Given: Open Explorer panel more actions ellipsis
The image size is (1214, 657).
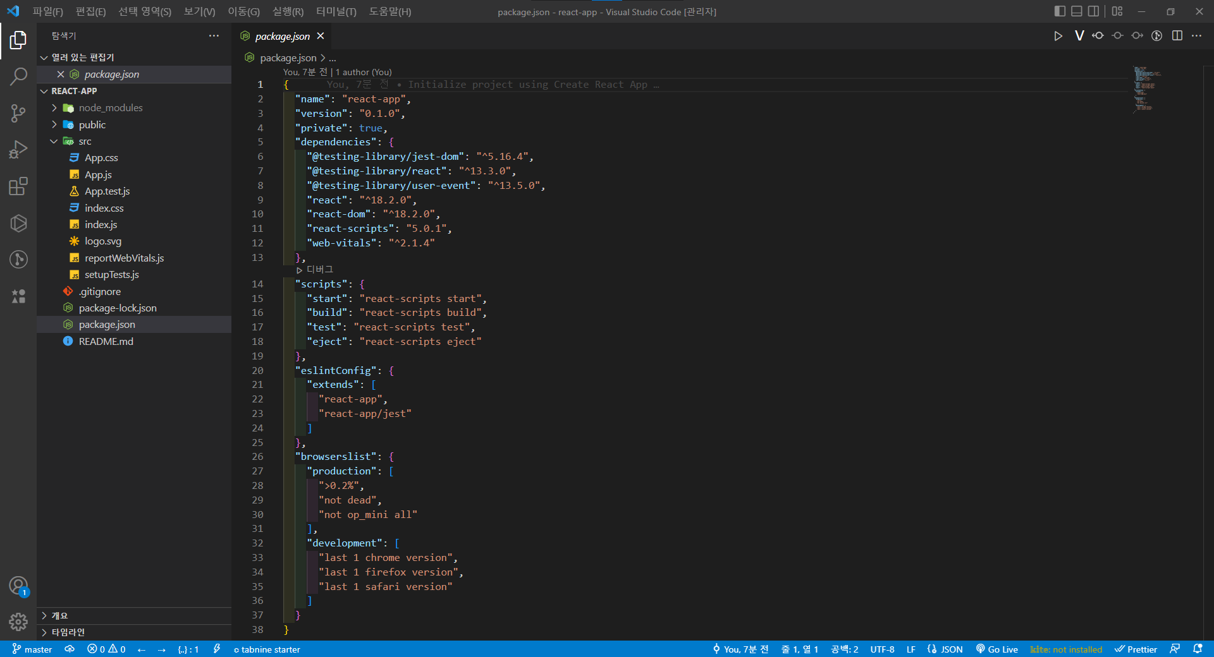Looking at the screenshot, I should tap(214, 36).
